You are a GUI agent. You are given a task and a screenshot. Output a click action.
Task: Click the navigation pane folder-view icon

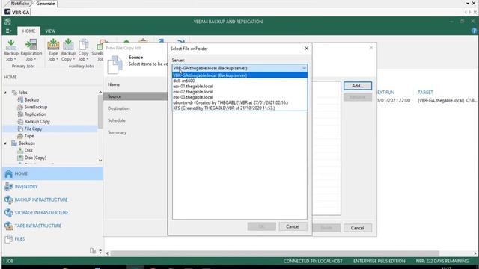click(x=93, y=251)
